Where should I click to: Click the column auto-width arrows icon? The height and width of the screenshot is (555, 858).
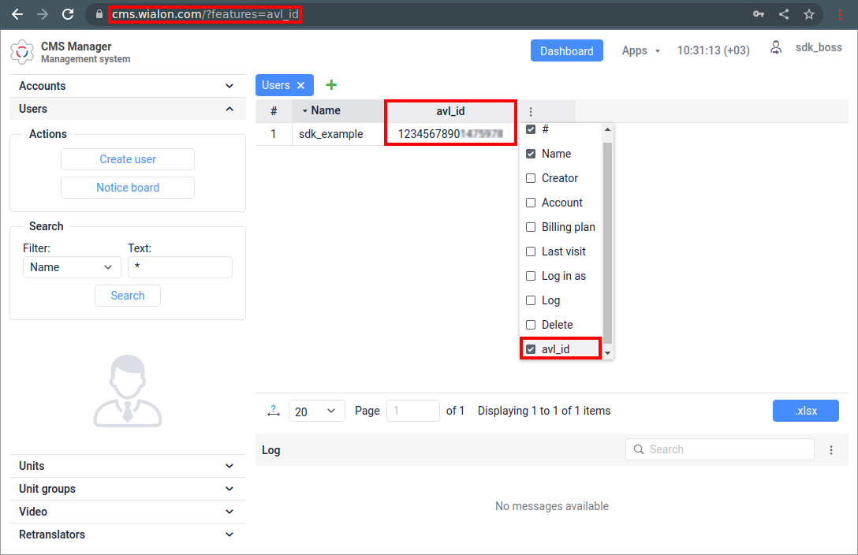point(273,411)
